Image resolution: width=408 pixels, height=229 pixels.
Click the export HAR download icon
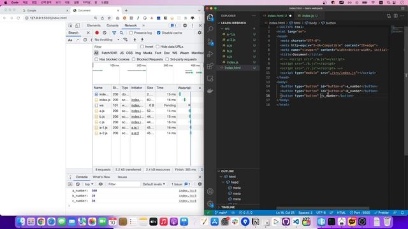pos(142,39)
